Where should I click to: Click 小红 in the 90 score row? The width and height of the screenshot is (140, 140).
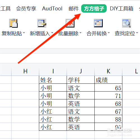[x=53, y=127]
